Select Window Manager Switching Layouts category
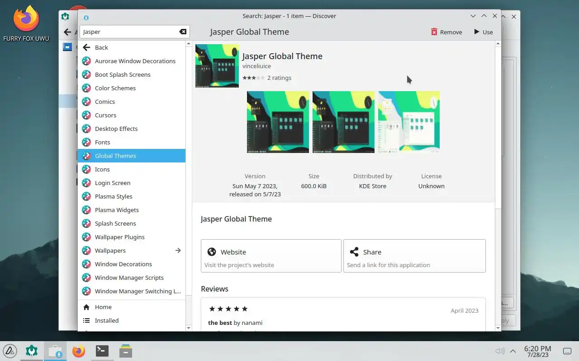The image size is (579, 361). tap(132, 291)
